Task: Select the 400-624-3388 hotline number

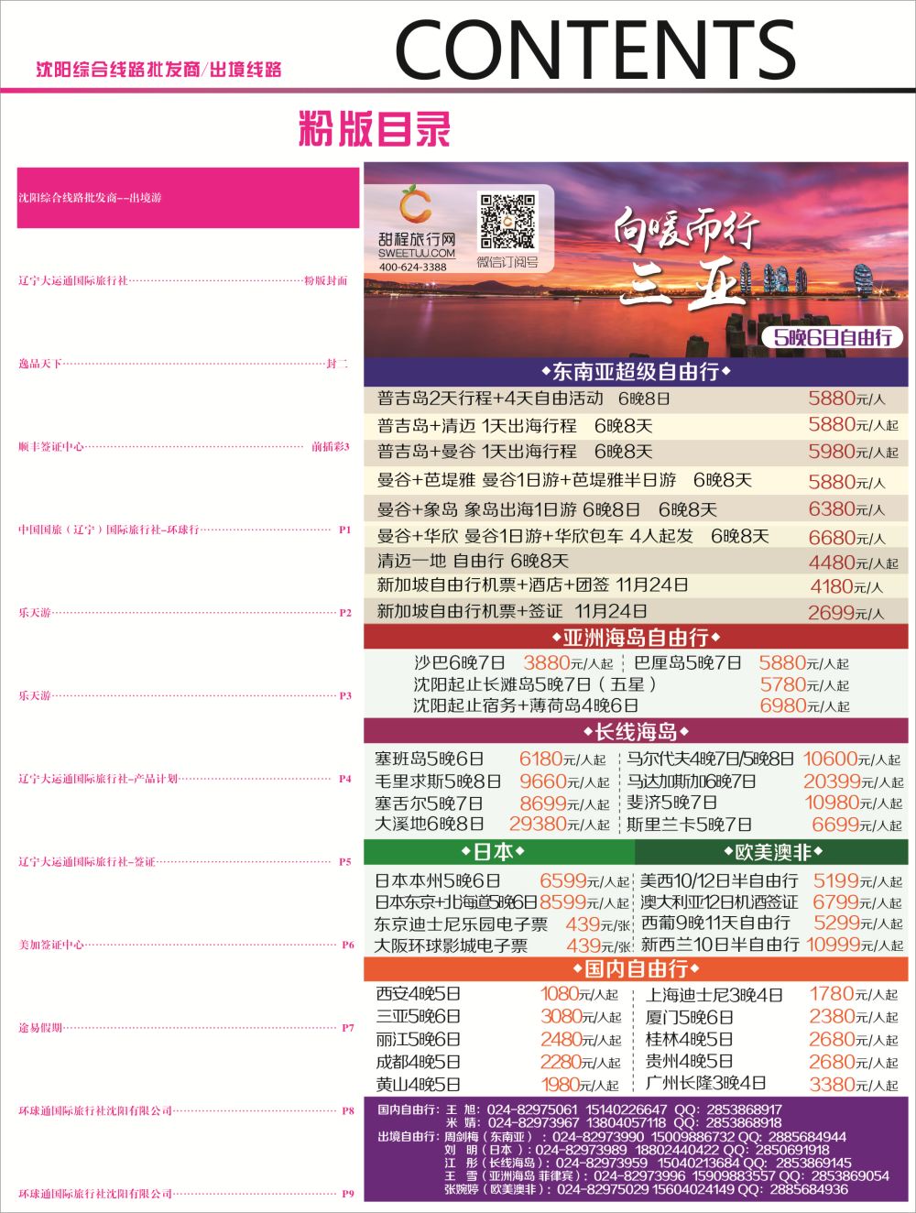Action: pos(413,267)
